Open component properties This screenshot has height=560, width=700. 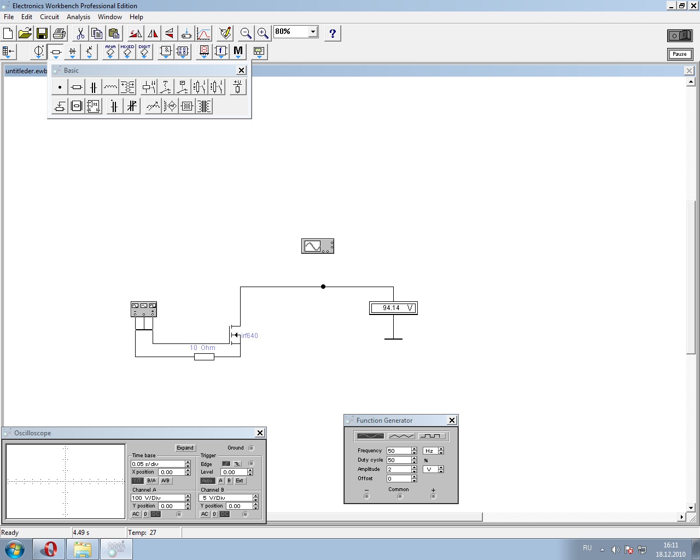[x=225, y=33]
